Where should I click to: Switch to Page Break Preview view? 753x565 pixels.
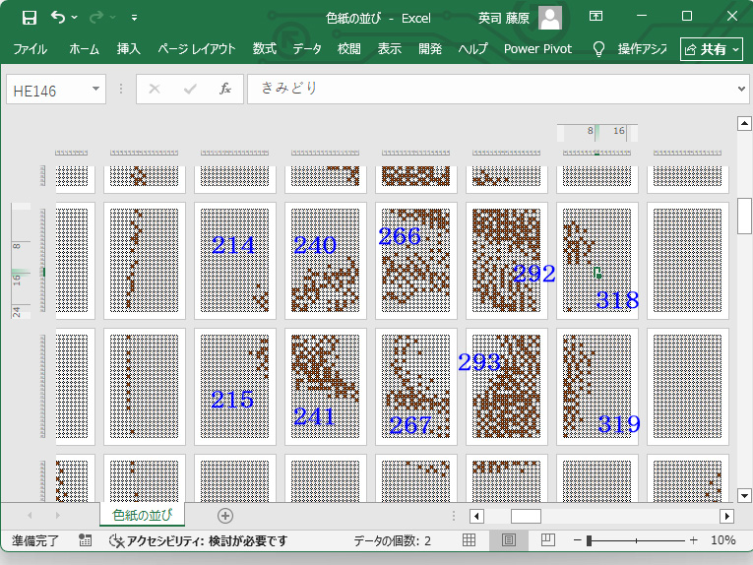[548, 540]
